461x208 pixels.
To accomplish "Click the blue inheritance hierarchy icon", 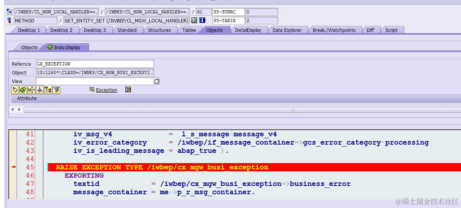I will tap(40, 90).
